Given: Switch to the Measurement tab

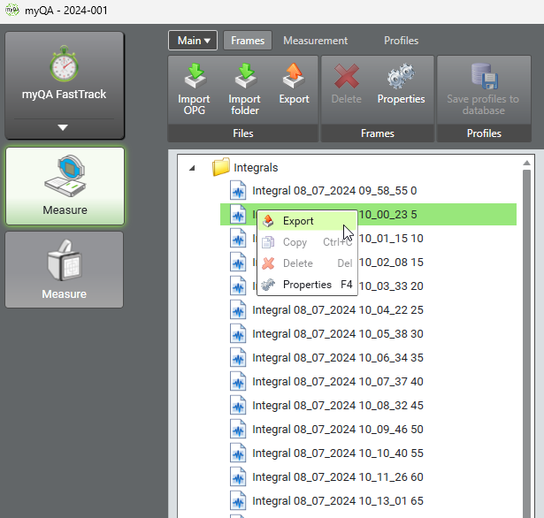Looking at the screenshot, I should 316,41.
